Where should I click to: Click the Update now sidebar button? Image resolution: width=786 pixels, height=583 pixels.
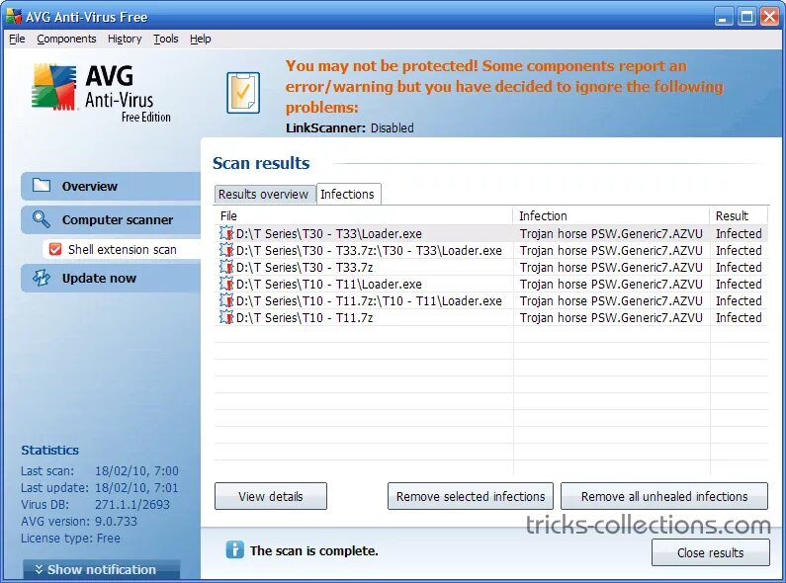(111, 278)
